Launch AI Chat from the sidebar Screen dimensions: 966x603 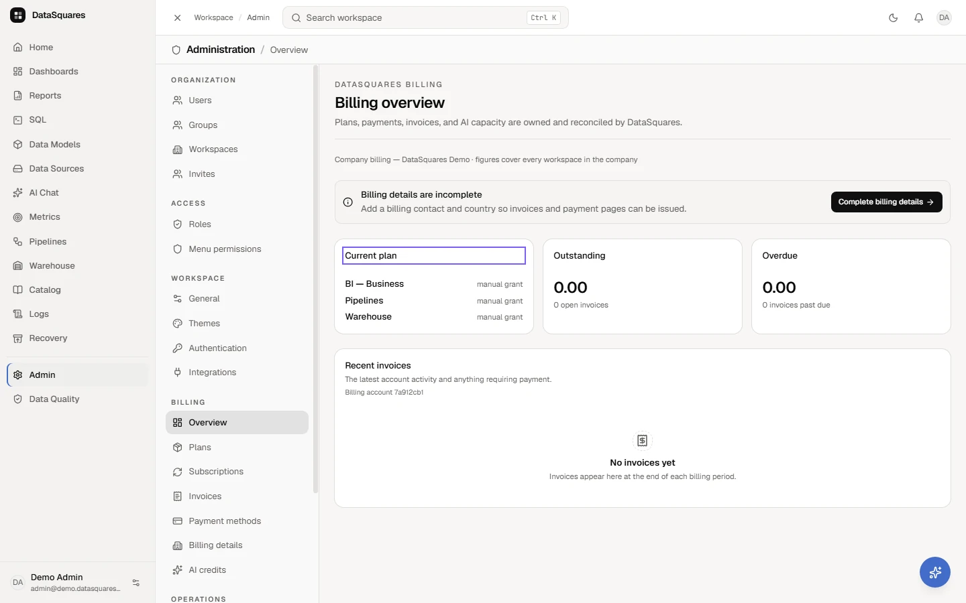coord(77,193)
